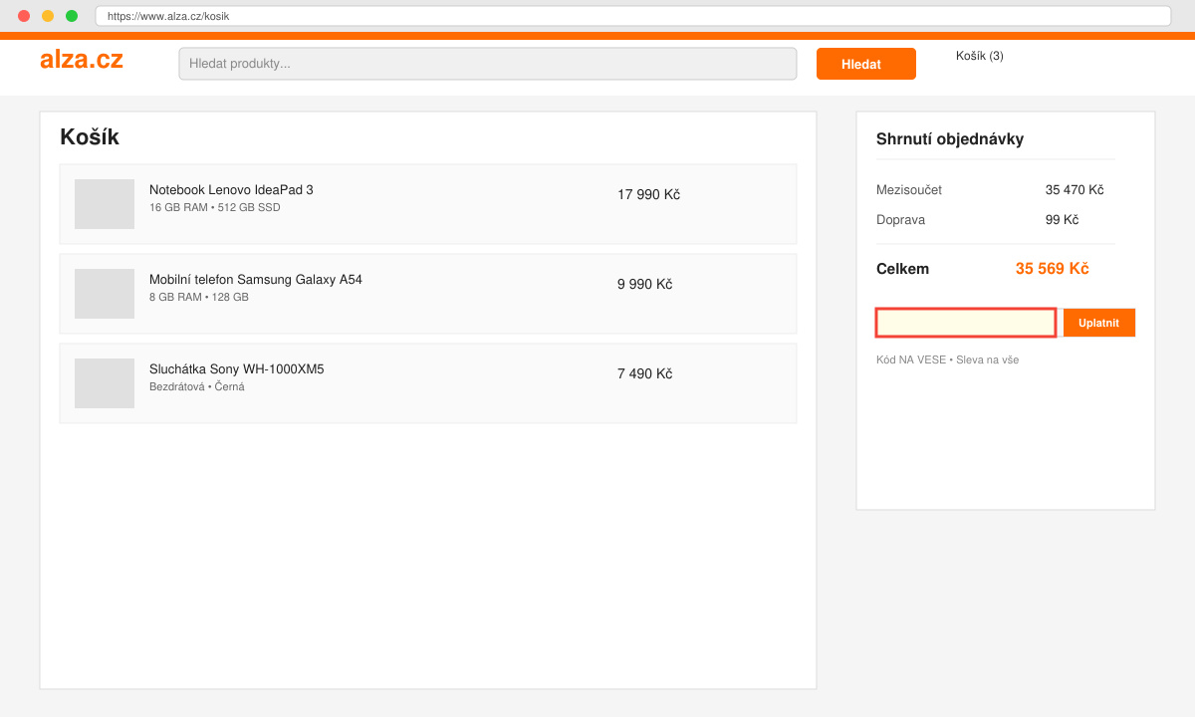Click the Bezdrátová • Černá text
The height and width of the screenshot is (717, 1195).
[196, 386]
